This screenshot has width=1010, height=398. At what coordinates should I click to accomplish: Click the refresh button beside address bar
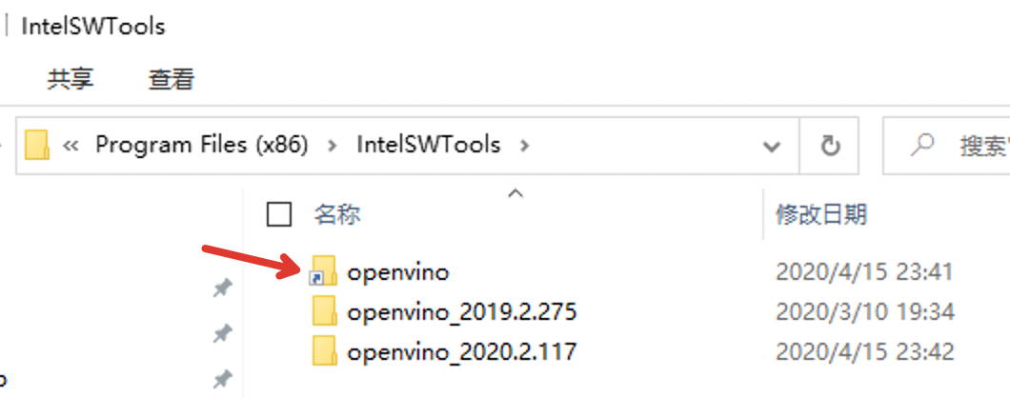coord(830,147)
